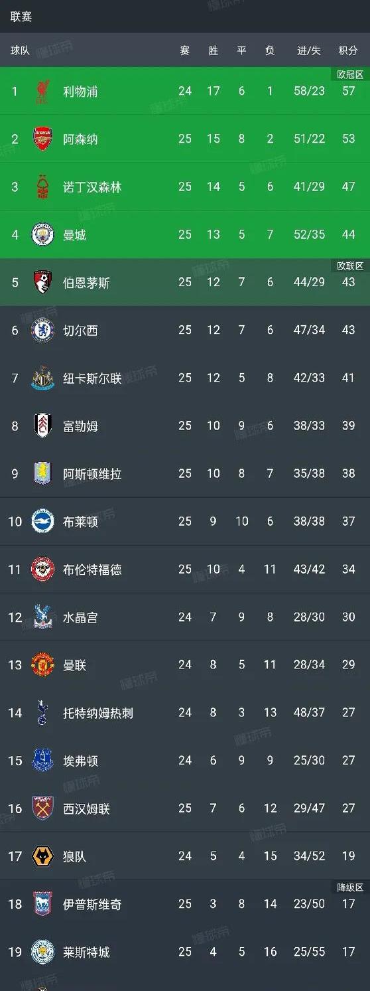Open team name 托特纳姆热刺
370x991 pixels.
coord(98,713)
